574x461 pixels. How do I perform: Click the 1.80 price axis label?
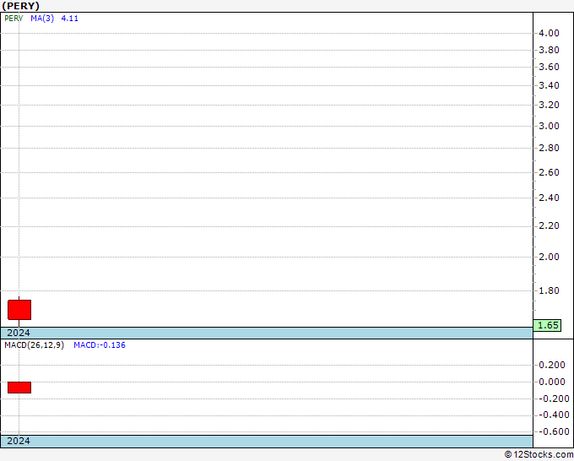pos(549,290)
